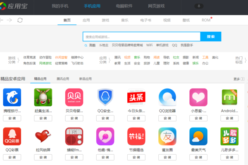The image size is (248, 165).
Task: Switch to the 音乐 tab
Action: (x=125, y=20)
